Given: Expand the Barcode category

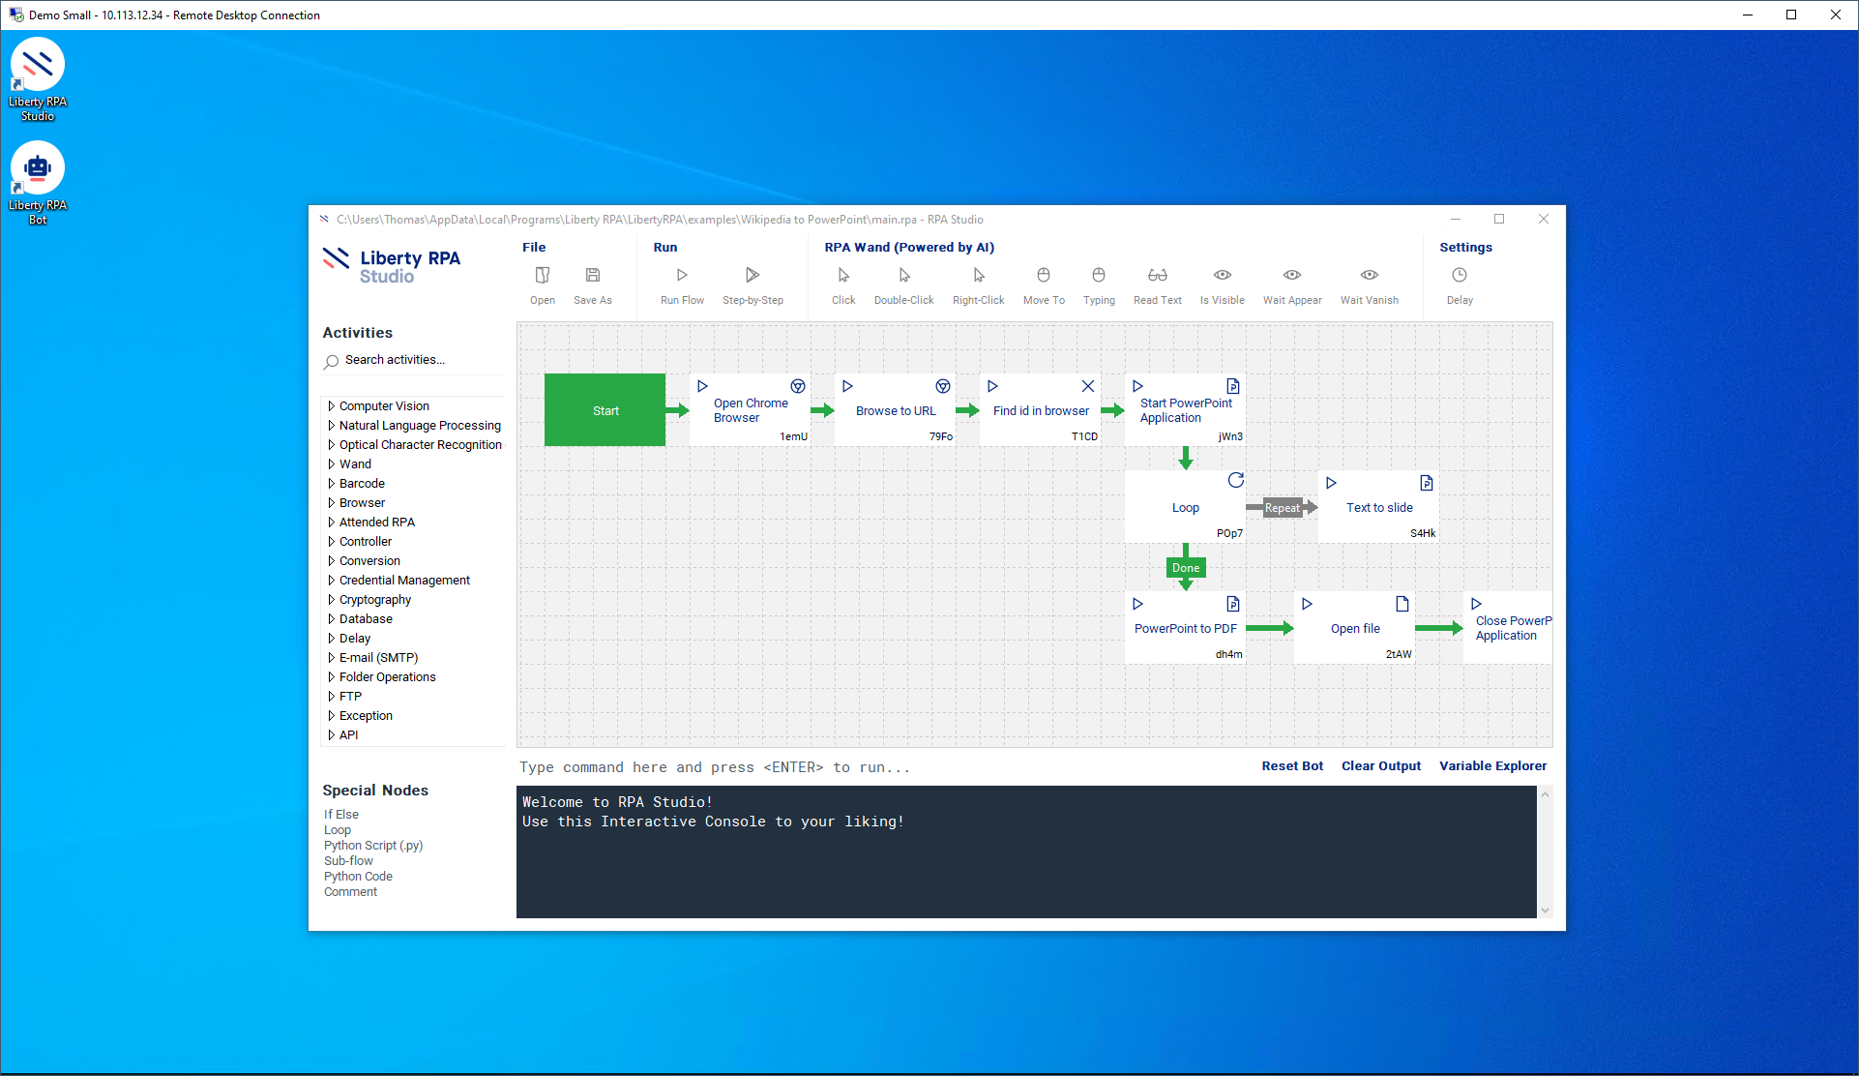Looking at the screenshot, I should click(x=331, y=484).
